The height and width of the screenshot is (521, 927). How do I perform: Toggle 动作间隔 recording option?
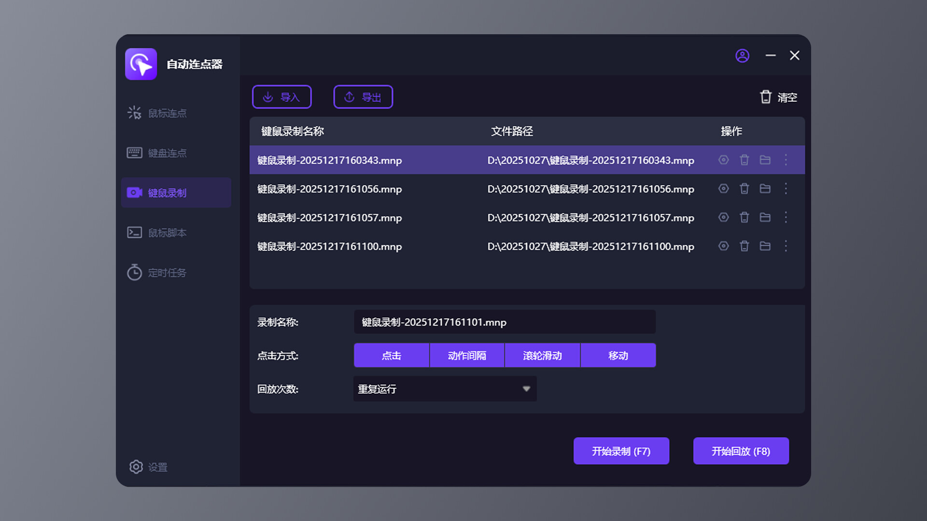click(x=467, y=356)
